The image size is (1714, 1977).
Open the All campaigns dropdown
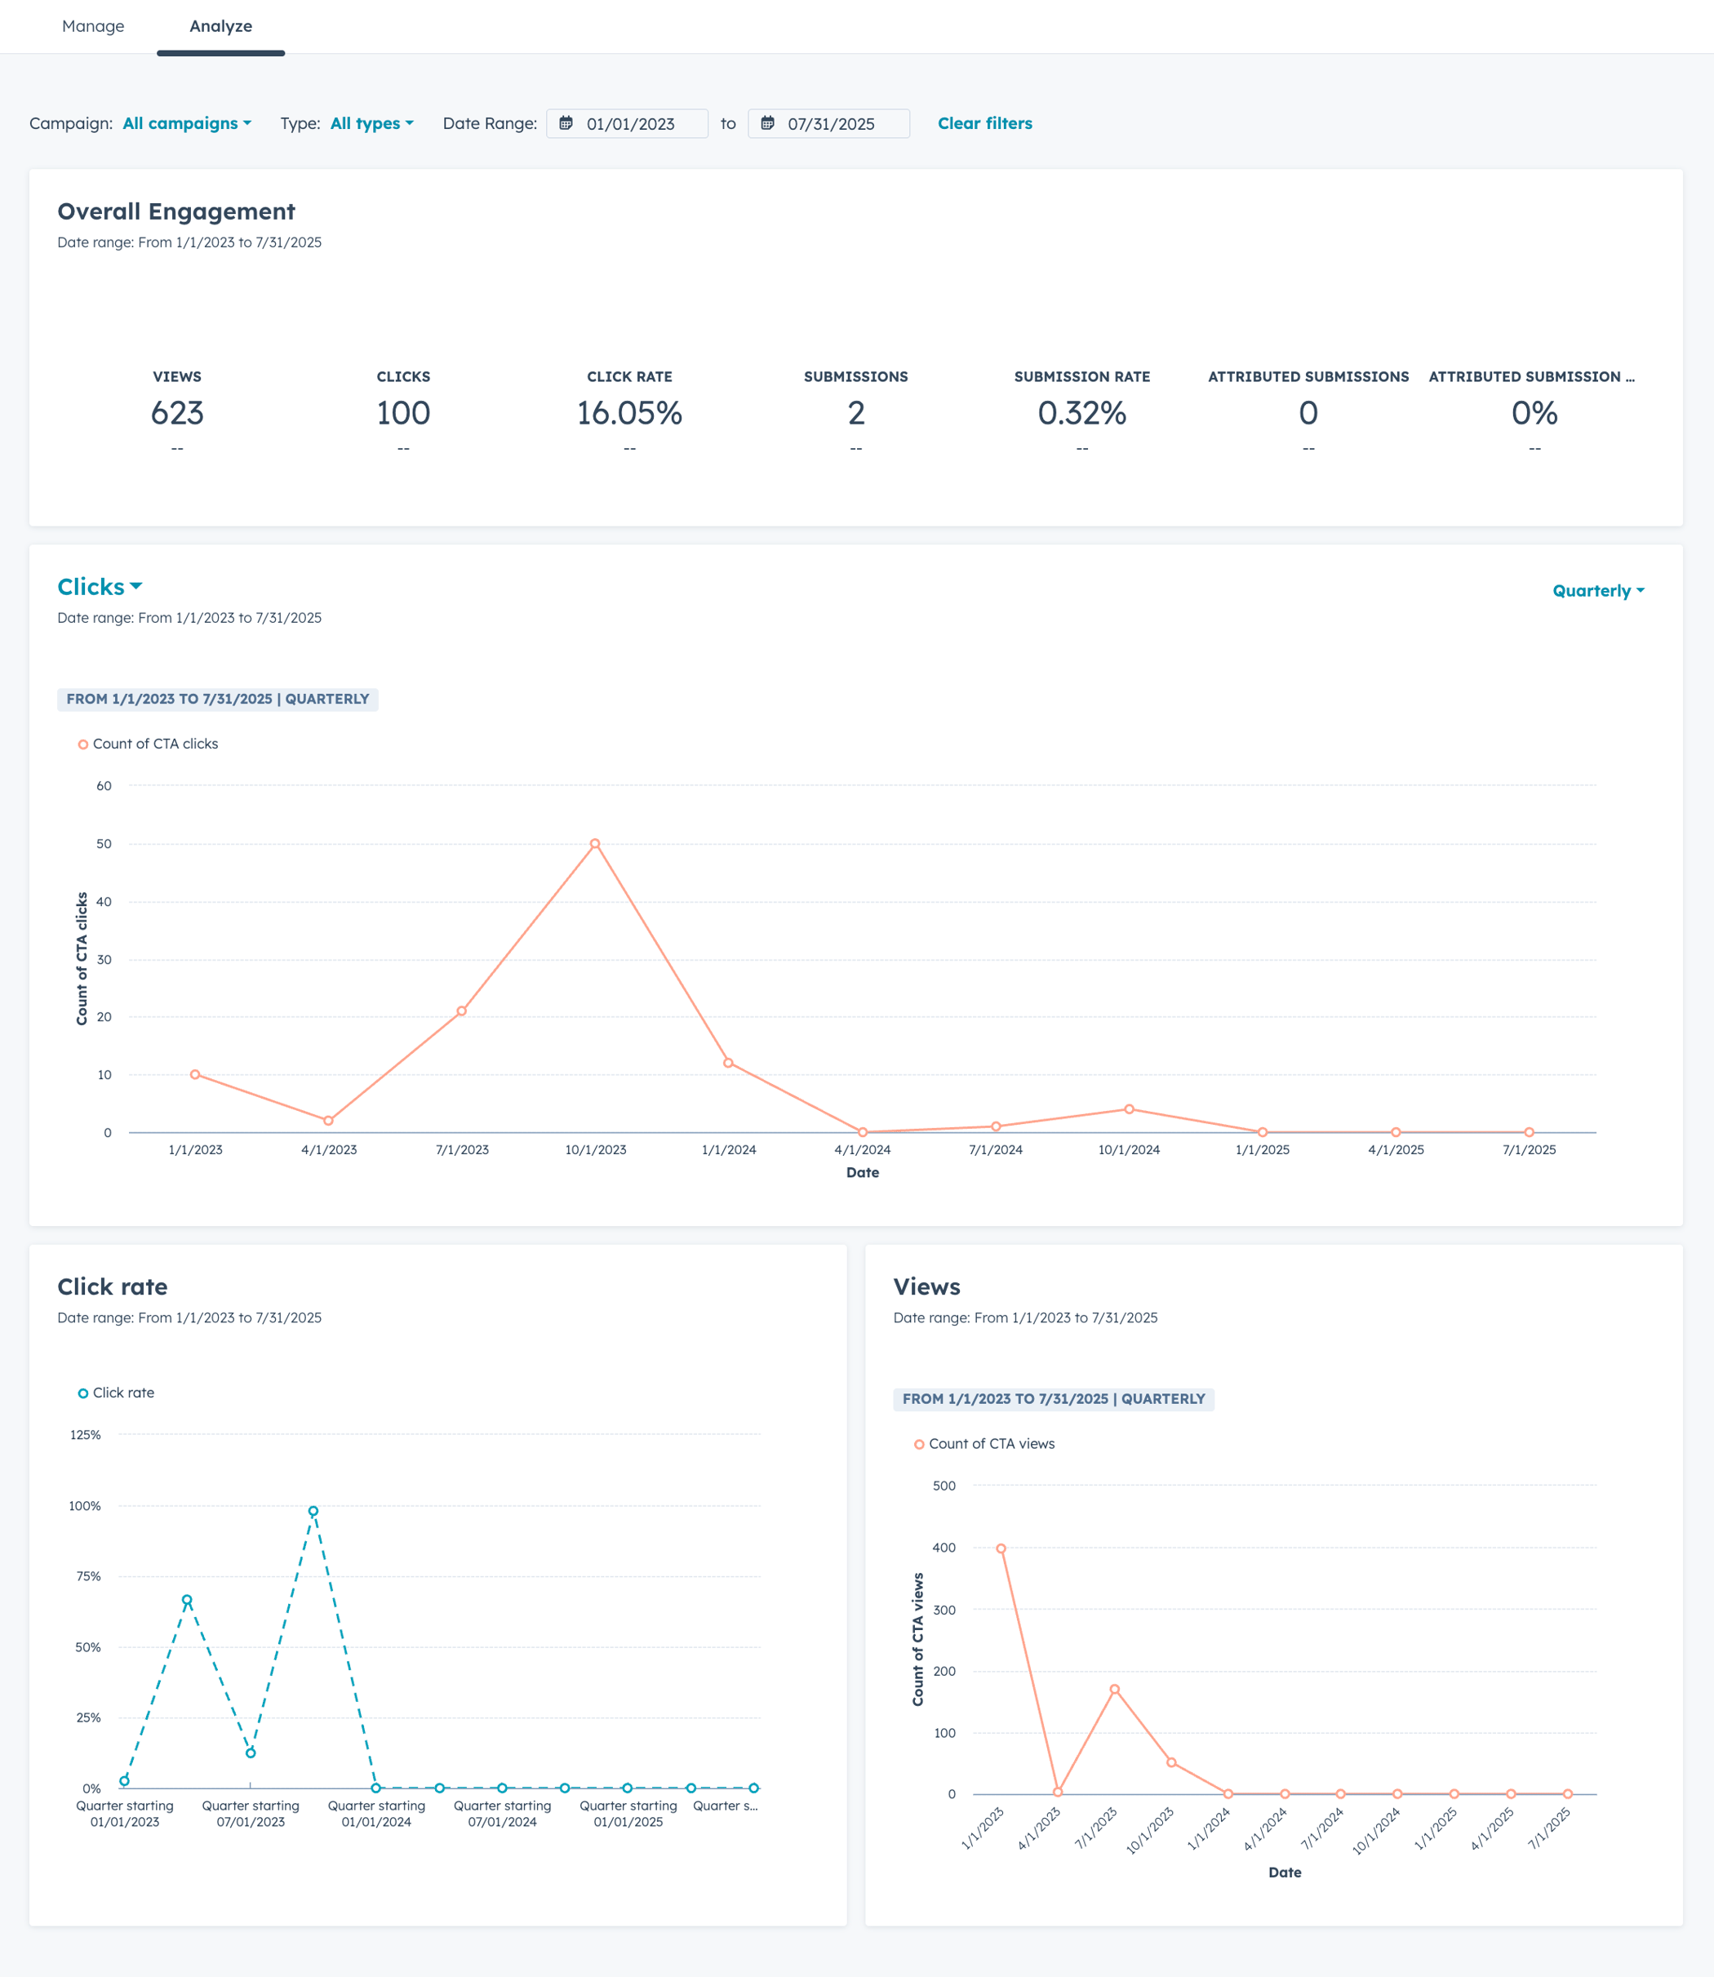coord(185,123)
